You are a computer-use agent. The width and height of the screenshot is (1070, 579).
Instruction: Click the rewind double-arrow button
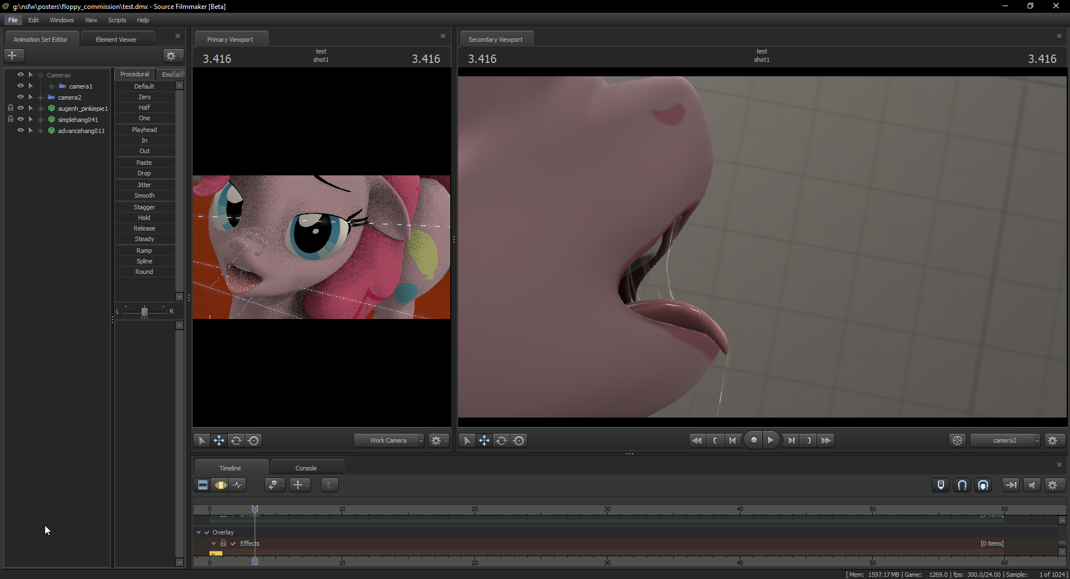(697, 440)
